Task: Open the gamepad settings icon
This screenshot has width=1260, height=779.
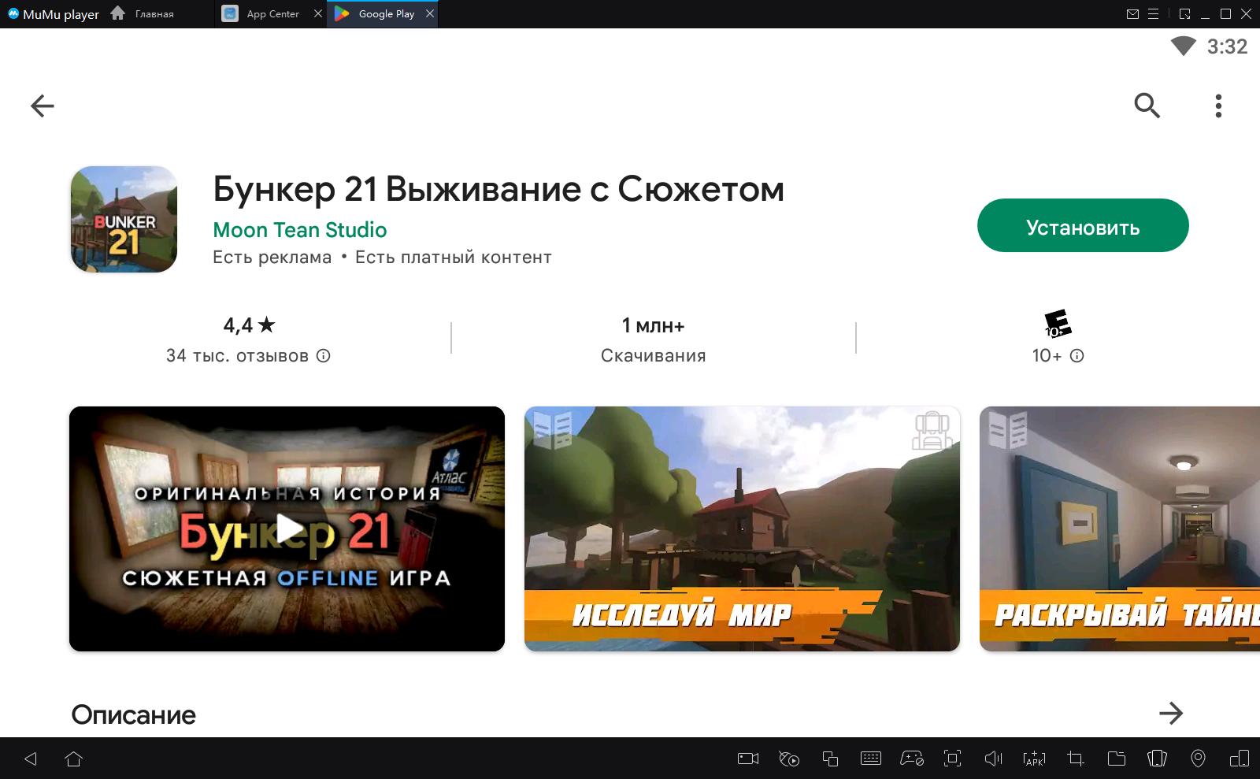Action: click(912, 759)
